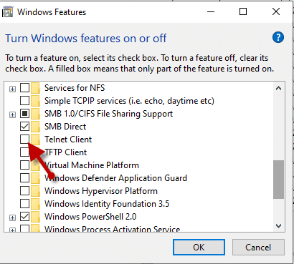Enable the Windows Hypervisor Platform checkbox
This screenshot has width=294, height=264.
(24, 191)
